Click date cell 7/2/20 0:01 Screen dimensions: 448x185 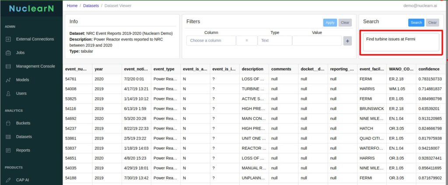coord(136,79)
